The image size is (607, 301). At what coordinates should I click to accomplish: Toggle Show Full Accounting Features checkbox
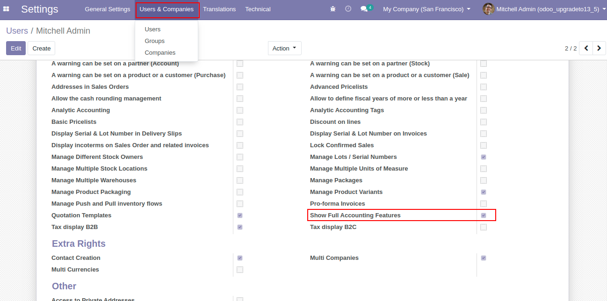484,215
